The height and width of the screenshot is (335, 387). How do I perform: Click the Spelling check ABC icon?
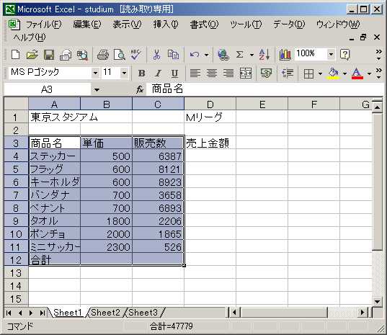(x=135, y=55)
